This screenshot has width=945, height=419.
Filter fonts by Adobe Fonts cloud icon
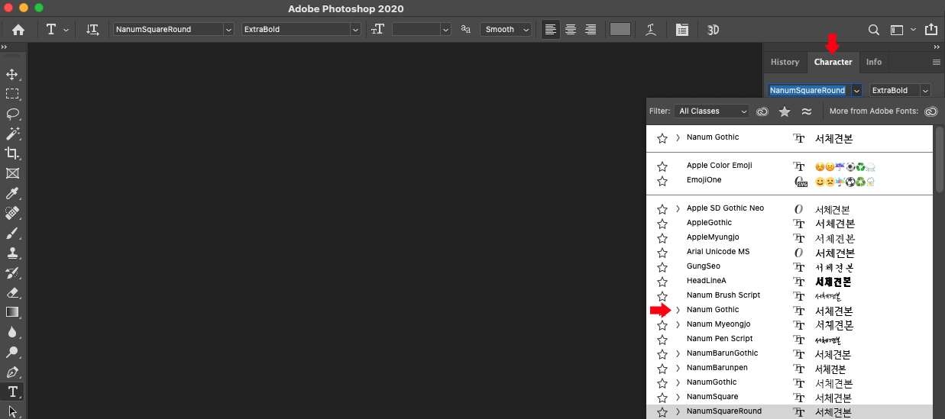pyautogui.click(x=762, y=111)
